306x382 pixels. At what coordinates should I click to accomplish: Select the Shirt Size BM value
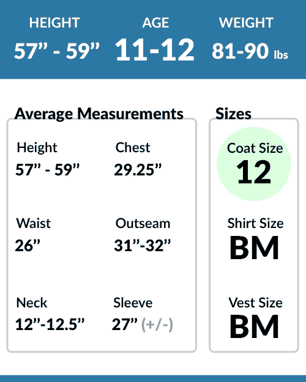(x=254, y=248)
